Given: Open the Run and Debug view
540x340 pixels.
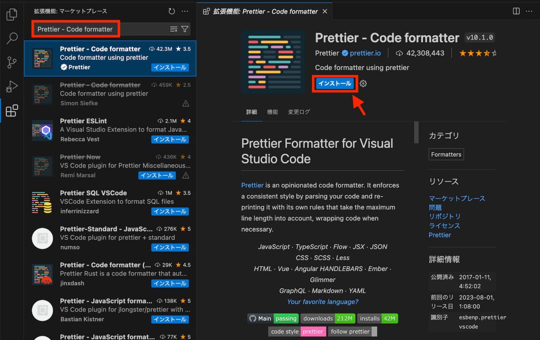Looking at the screenshot, I should click(x=12, y=86).
